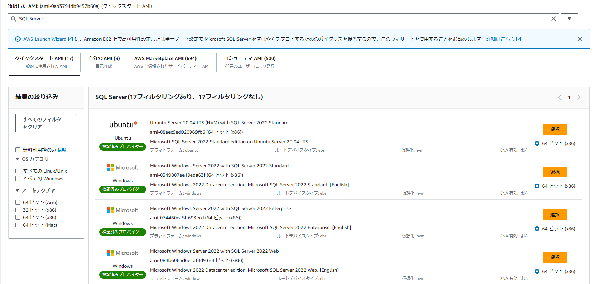The width and height of the screenshot is (595, 284).
Task: Click inside the SQL Server search field
Action: [x=283, y=19]
